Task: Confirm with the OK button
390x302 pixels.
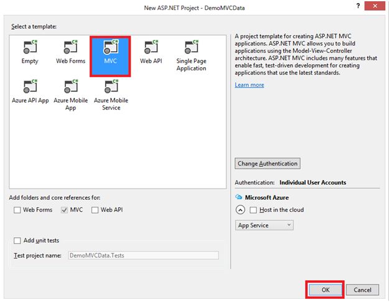Action: coord(325,290)
